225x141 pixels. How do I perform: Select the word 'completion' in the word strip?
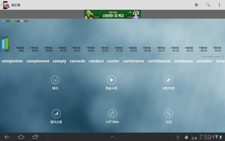[x=12, y=61]
